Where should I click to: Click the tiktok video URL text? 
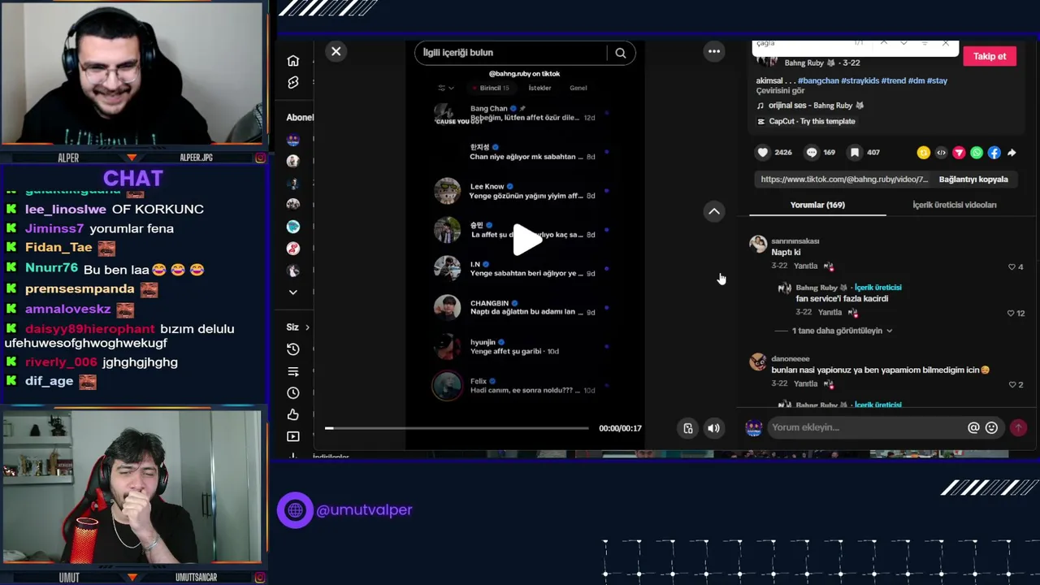coord(844,180)
